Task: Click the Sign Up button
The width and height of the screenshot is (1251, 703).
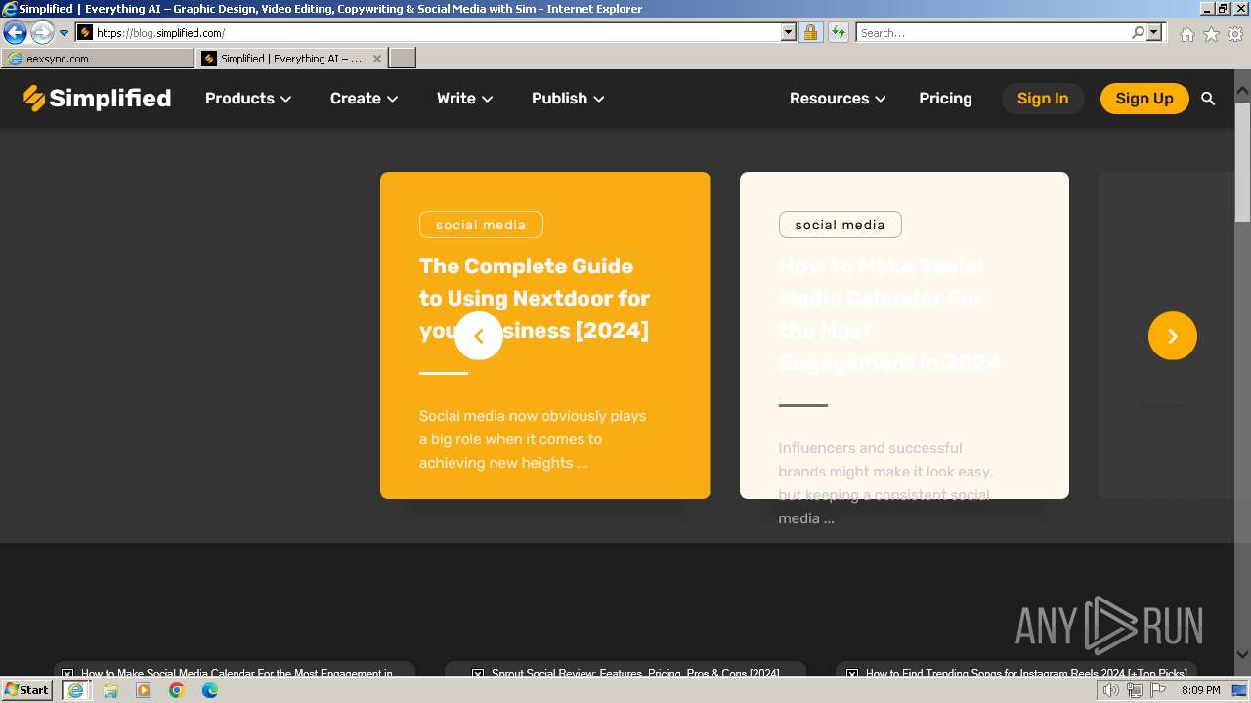Action: (1144, 99)
